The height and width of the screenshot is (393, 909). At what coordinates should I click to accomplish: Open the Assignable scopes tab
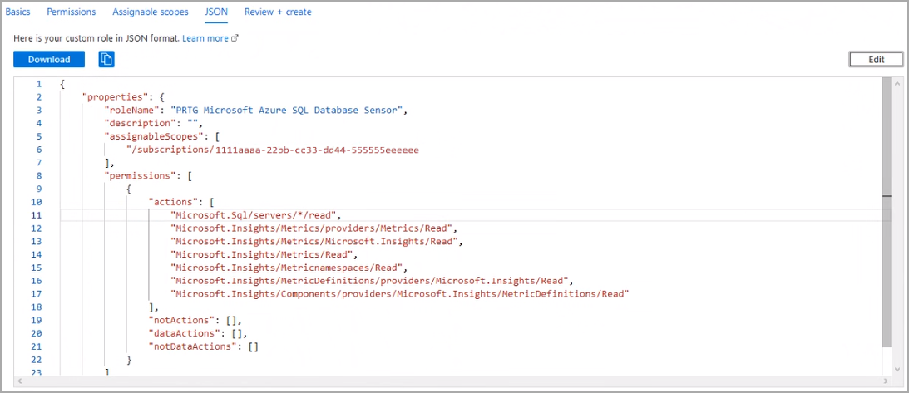pos(151,12)
